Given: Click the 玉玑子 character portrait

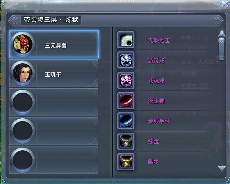Looking at the screenshot, I should [x=23, y=73].
